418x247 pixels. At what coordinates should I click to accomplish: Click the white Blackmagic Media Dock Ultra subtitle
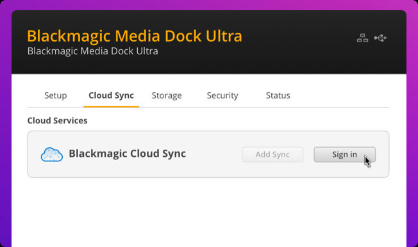pos(93,51)
